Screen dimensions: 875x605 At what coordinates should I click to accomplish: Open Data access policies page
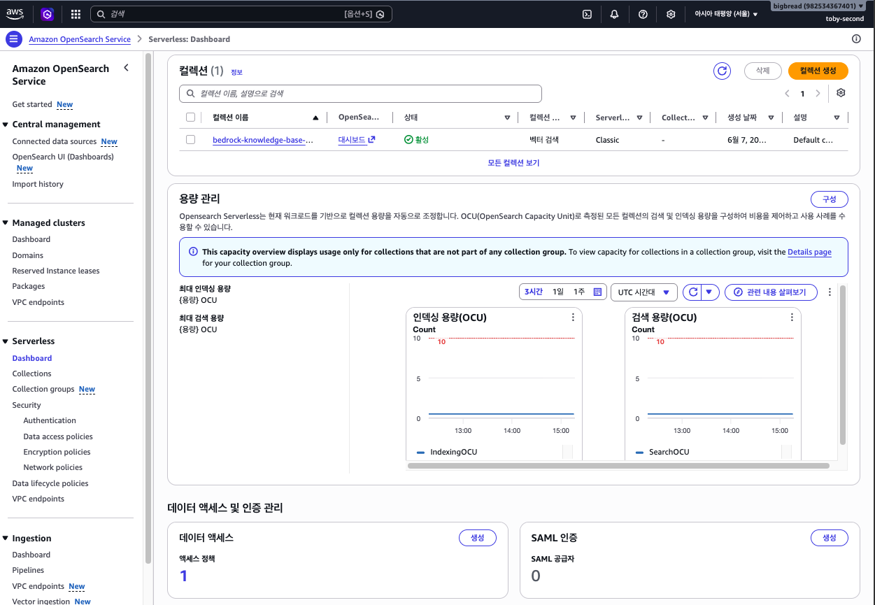58,436
